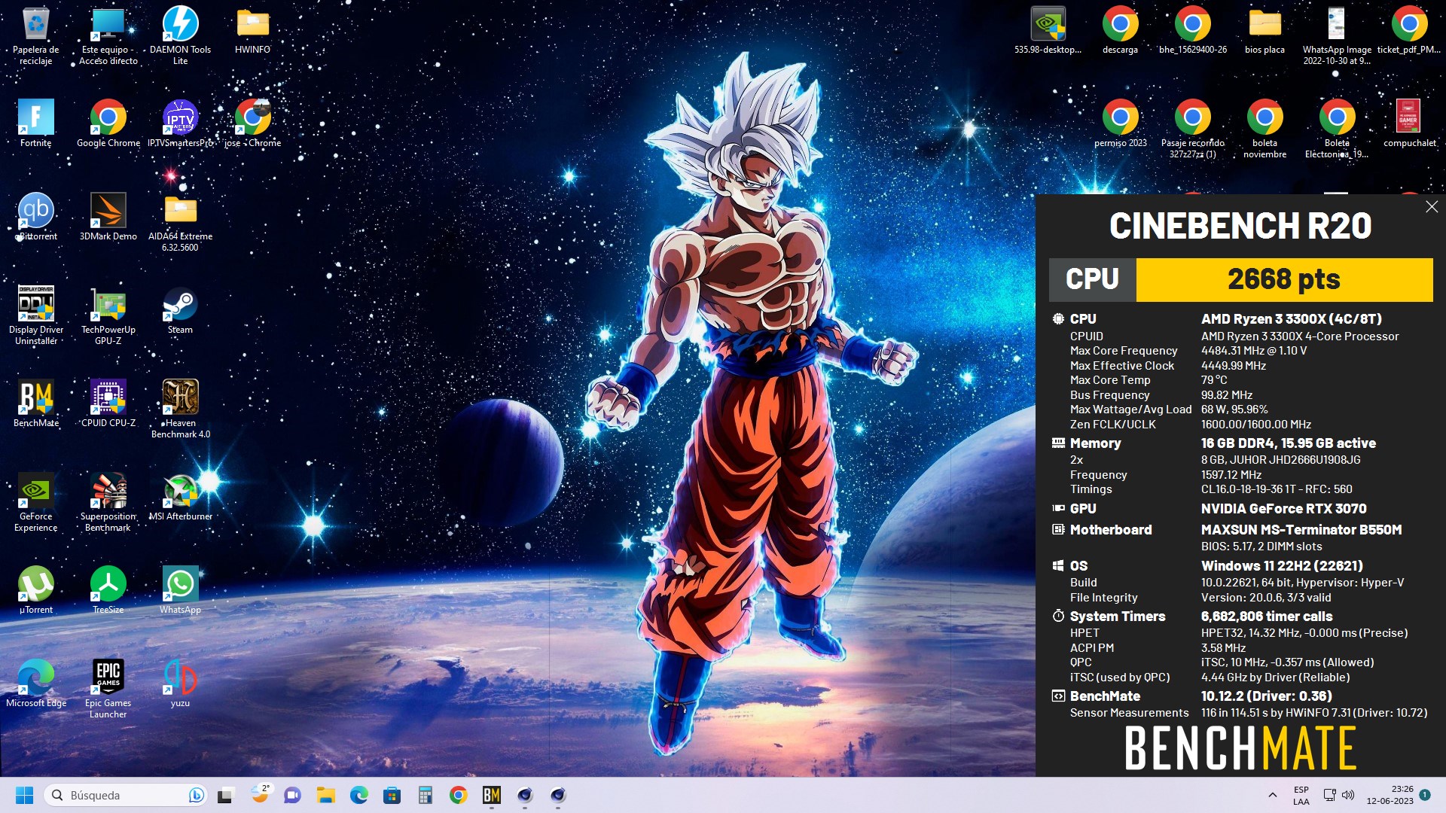The image size is (1446, 813).
Task: Open compuchalet file icon
Action: point(1409,123)
